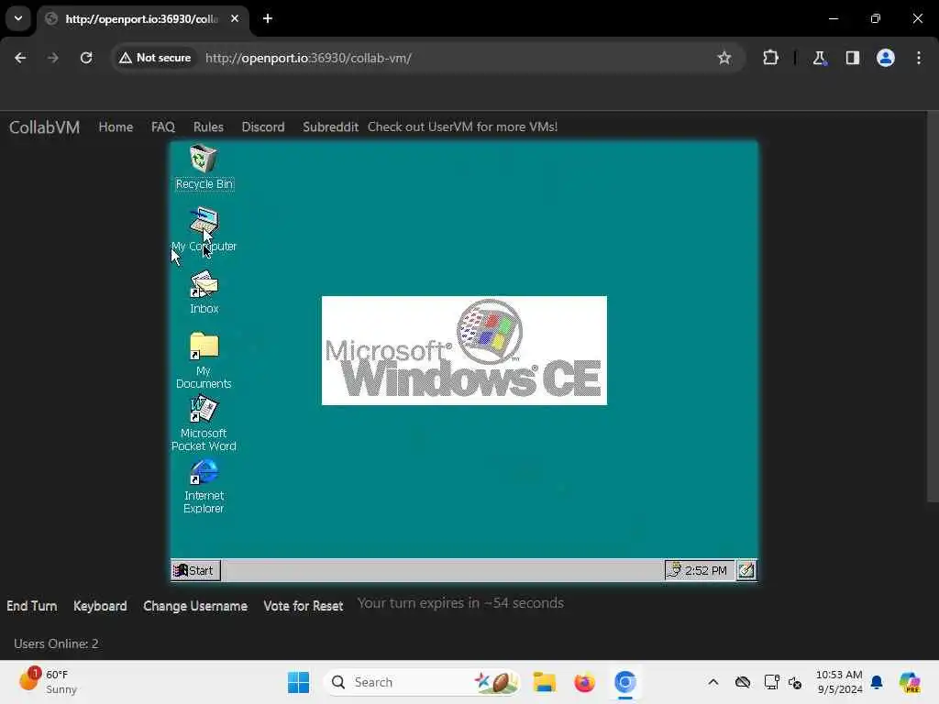939x704 pixels.
Task: Click the display network tray icon
Action: coord(771,682)
